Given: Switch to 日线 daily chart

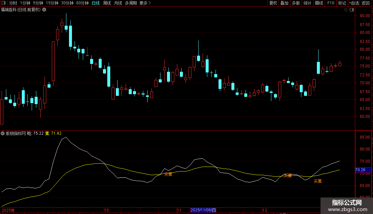Looking at the screenshot, I should [96, 3].
